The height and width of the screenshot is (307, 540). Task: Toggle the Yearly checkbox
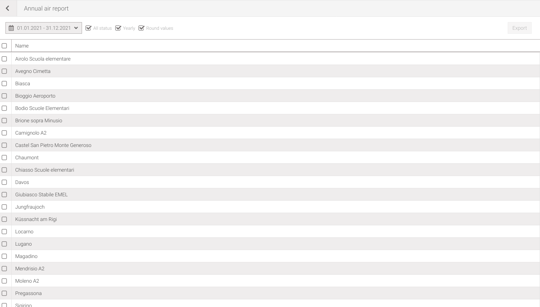(118, 28)
